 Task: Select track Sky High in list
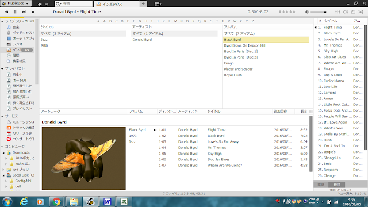click(214, 154)
